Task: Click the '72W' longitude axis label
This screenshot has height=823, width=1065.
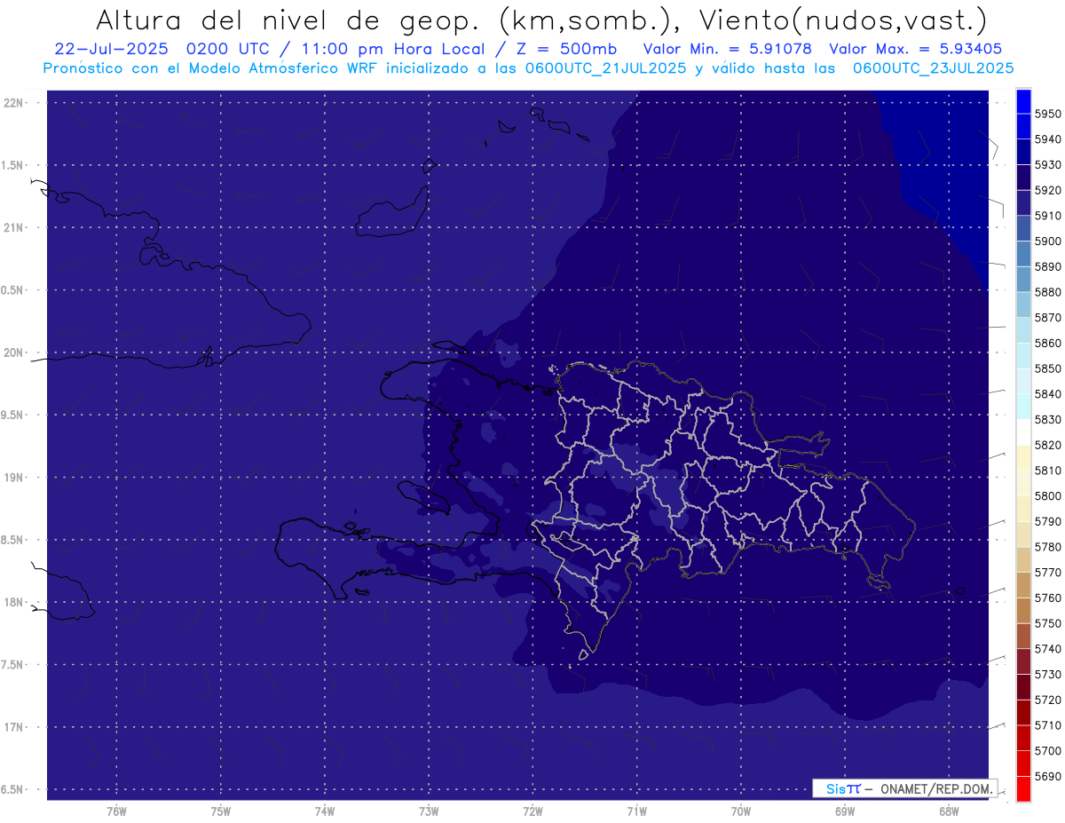Action: (x=532, y=811)
